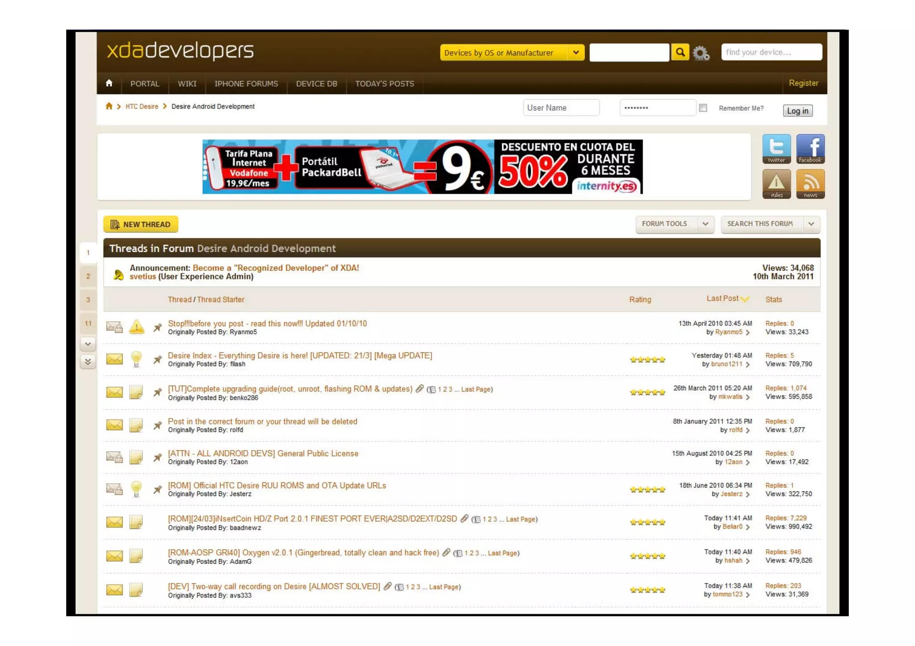Click the home icon in the navigation bar
This screenshot has height=646, width=915.
click(x=109, y=83)
